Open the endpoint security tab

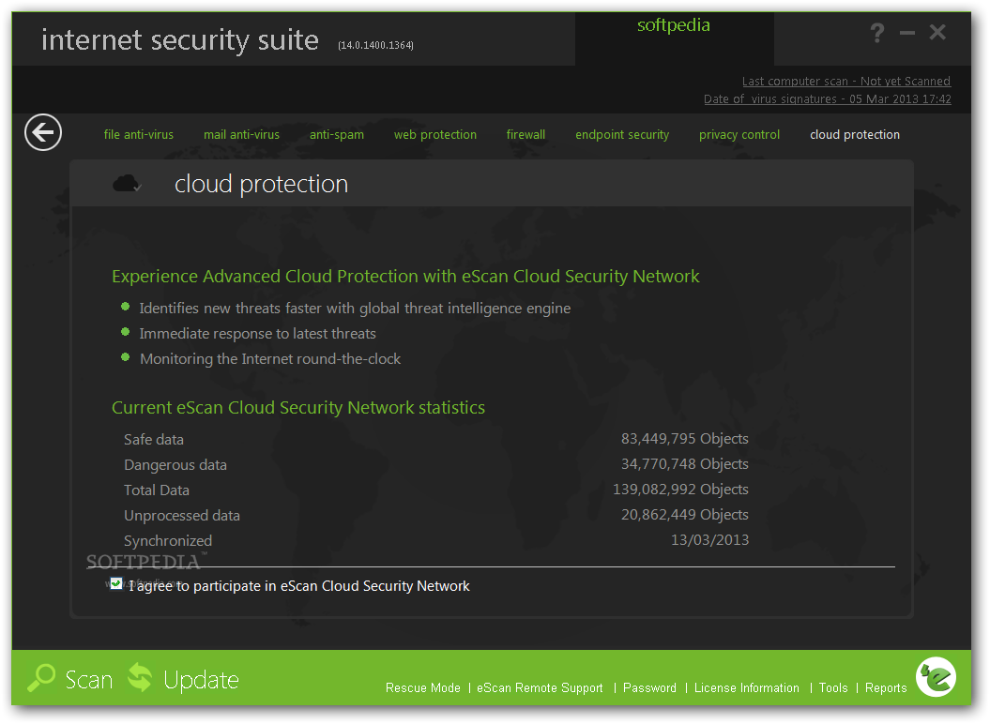[622, 134]
